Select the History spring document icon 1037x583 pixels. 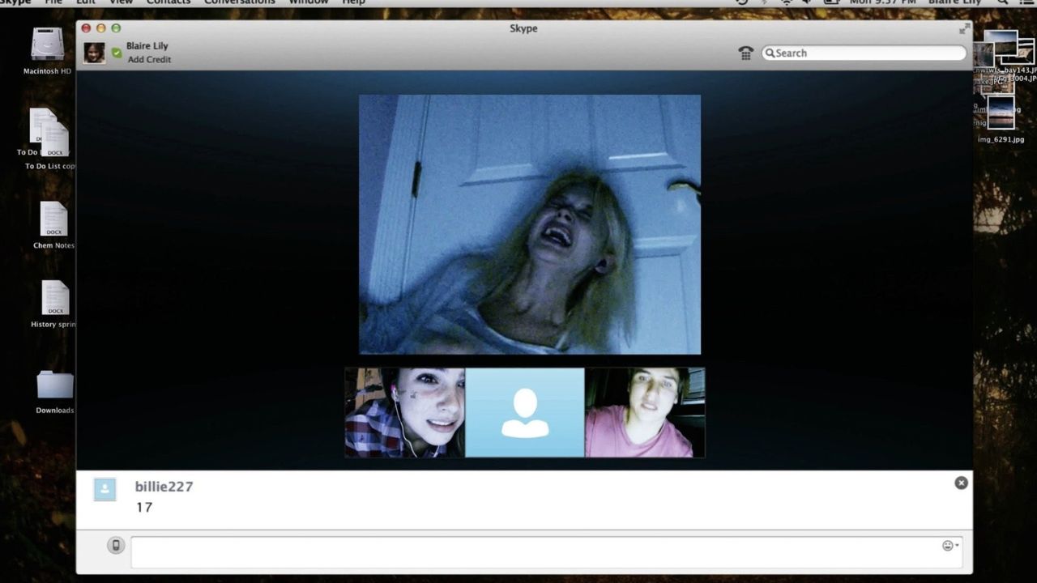(x=55, y=298)
